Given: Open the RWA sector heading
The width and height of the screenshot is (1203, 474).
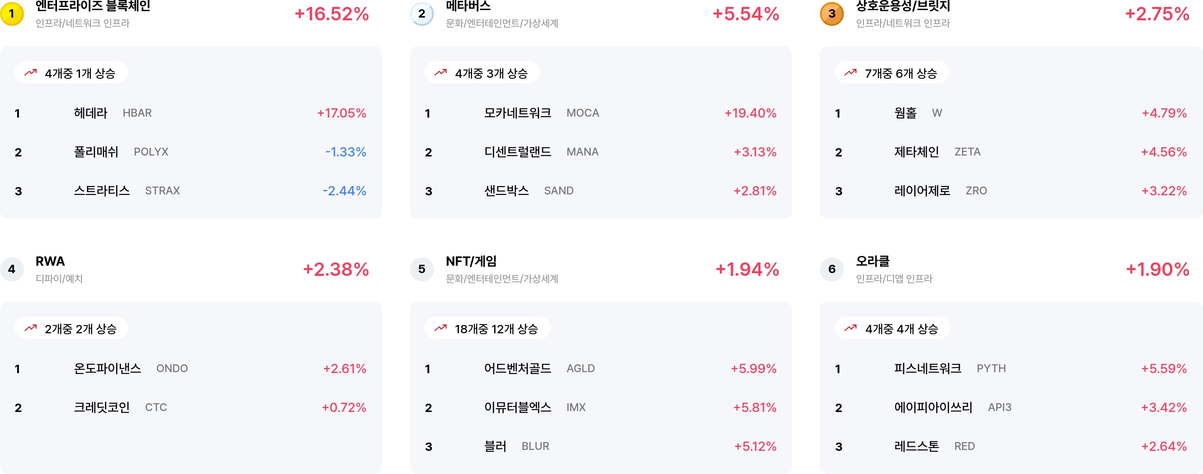Looking at the screenshot, I should 50,261.
